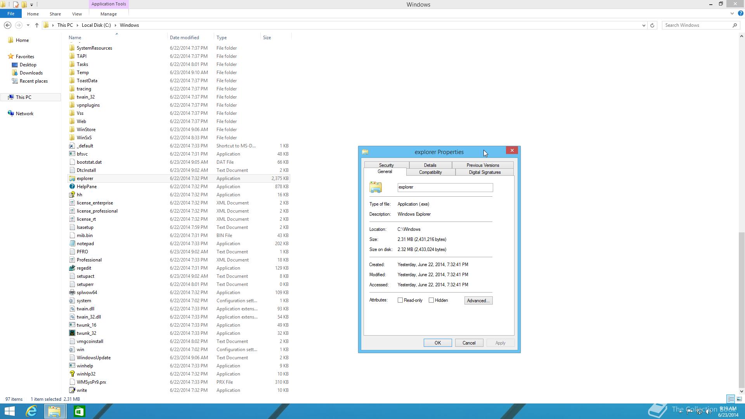Open Windows Store from the taskbar

(x=79, y=411)
